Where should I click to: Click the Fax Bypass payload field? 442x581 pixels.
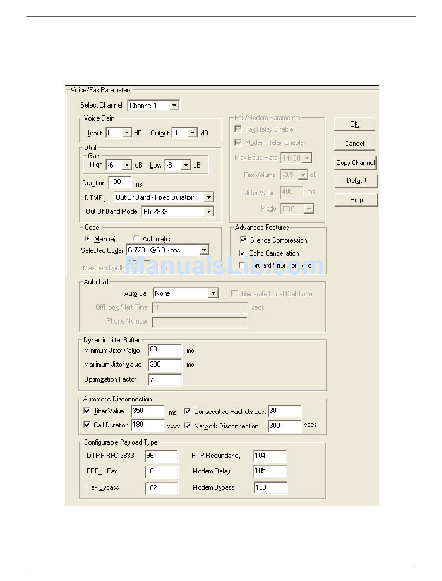[x=161, y=488]
